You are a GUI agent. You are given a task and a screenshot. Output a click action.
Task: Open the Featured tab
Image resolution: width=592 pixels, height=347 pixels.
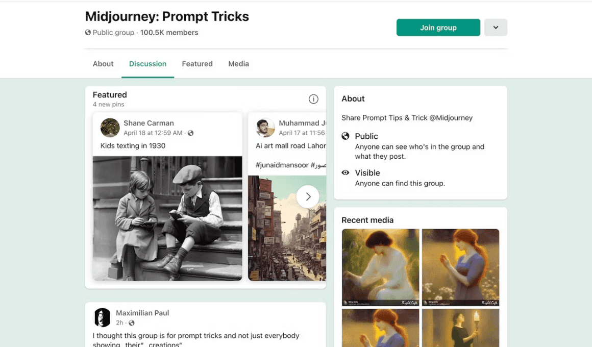pos(197,64)
